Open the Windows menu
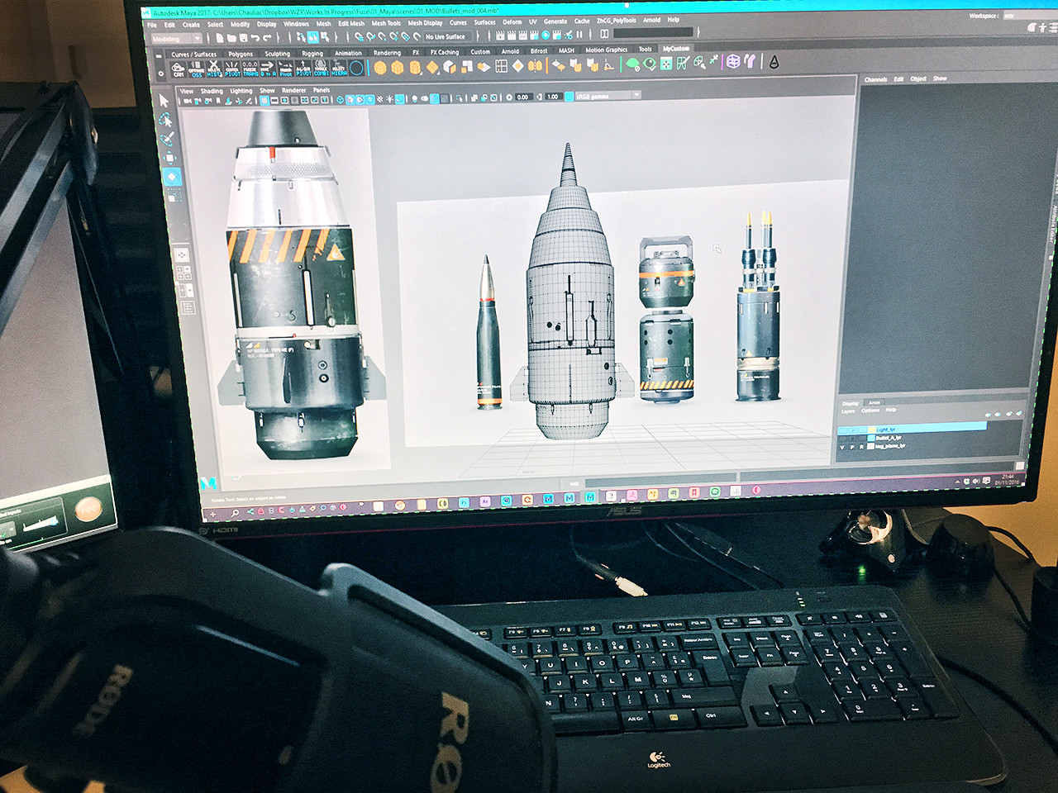Image resolution: width=1058 pixels, height=793 pixels. pos(296,24)
